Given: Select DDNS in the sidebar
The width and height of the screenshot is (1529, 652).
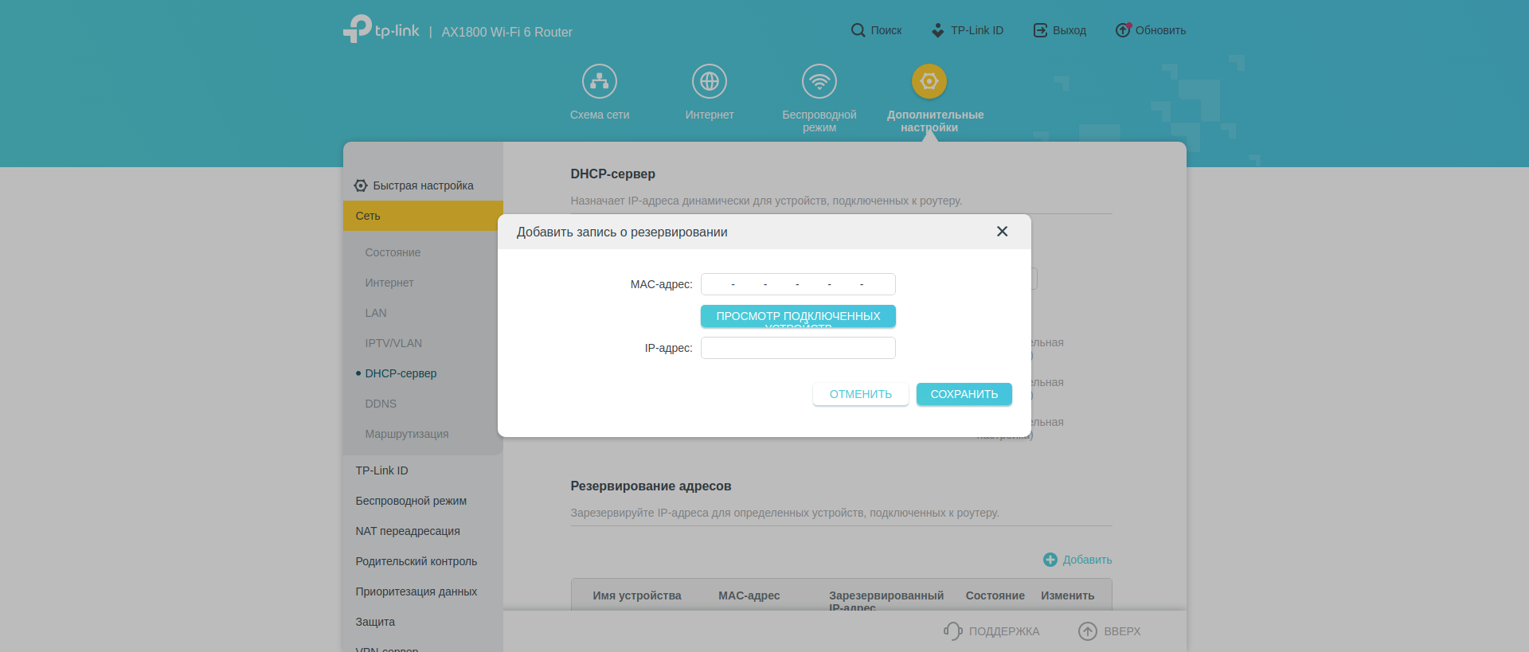Looking at the screenshot, I should [381, 404].
